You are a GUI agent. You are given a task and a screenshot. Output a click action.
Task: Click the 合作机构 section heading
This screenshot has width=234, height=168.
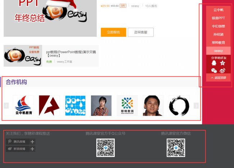pos(17,82)
